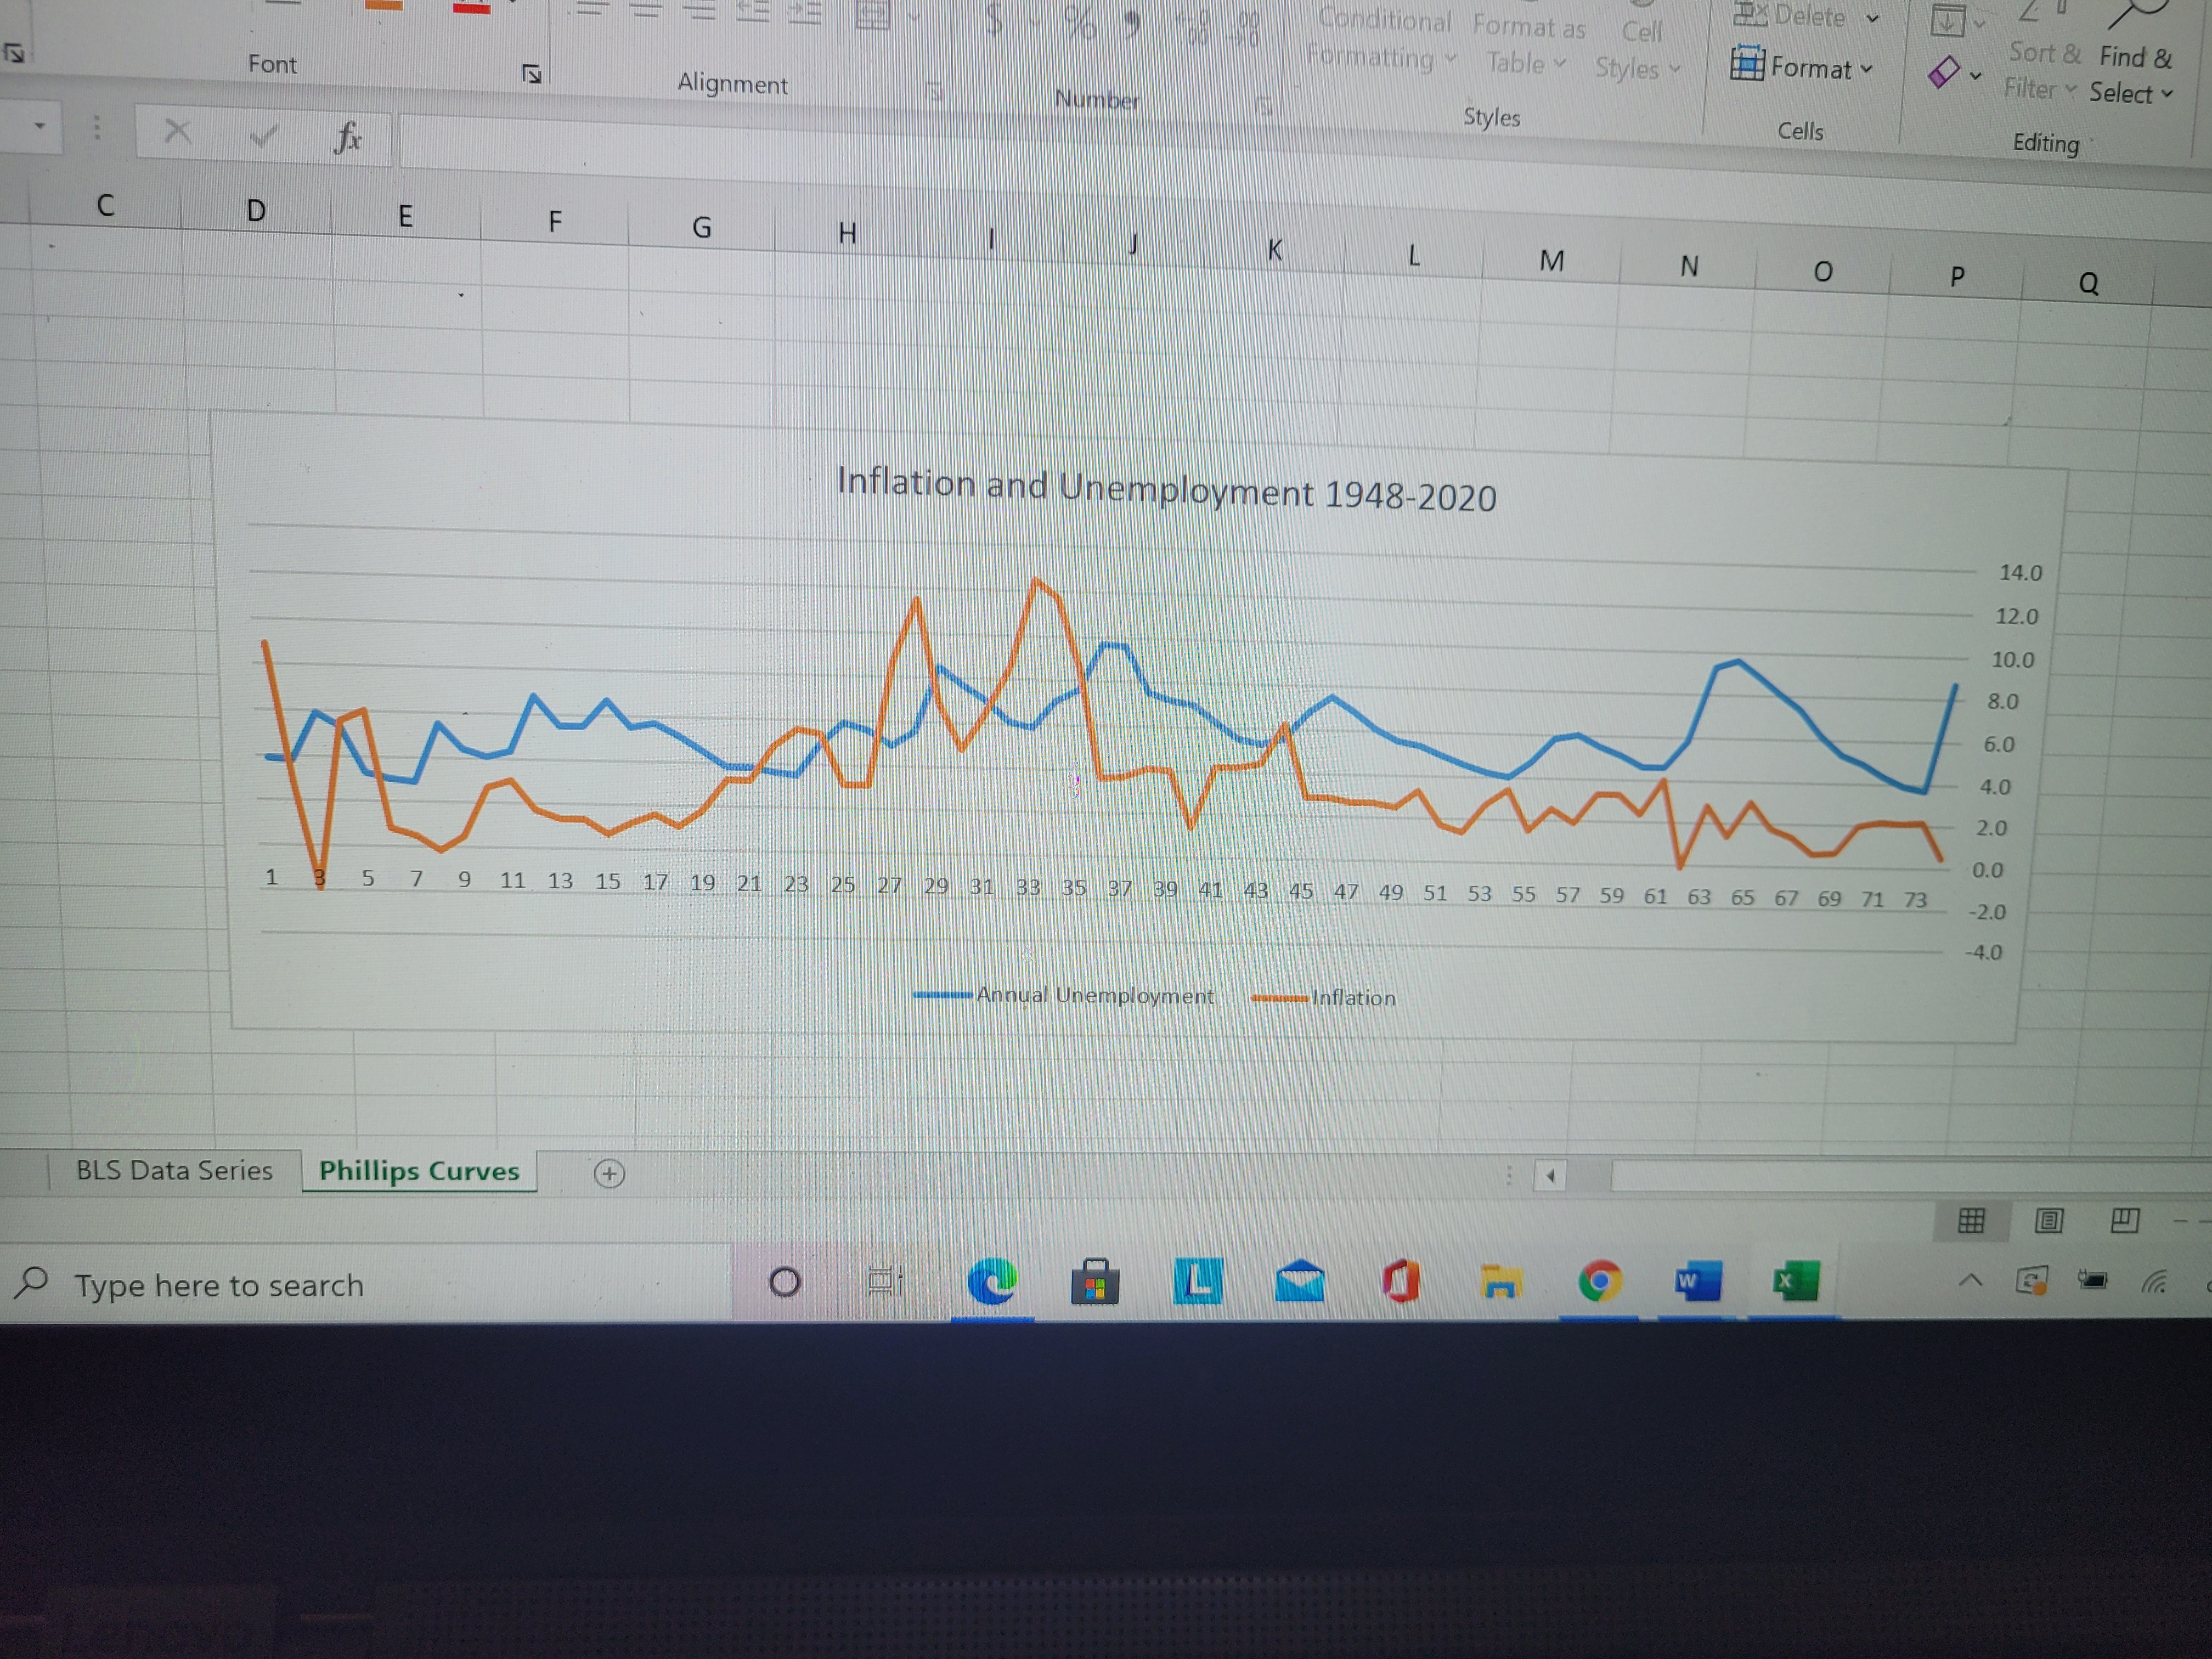Open Excel from the taskbar
The height and width of the screenshot is (1659, 2212).
pyautogui.click(x=1795, y=1281)
